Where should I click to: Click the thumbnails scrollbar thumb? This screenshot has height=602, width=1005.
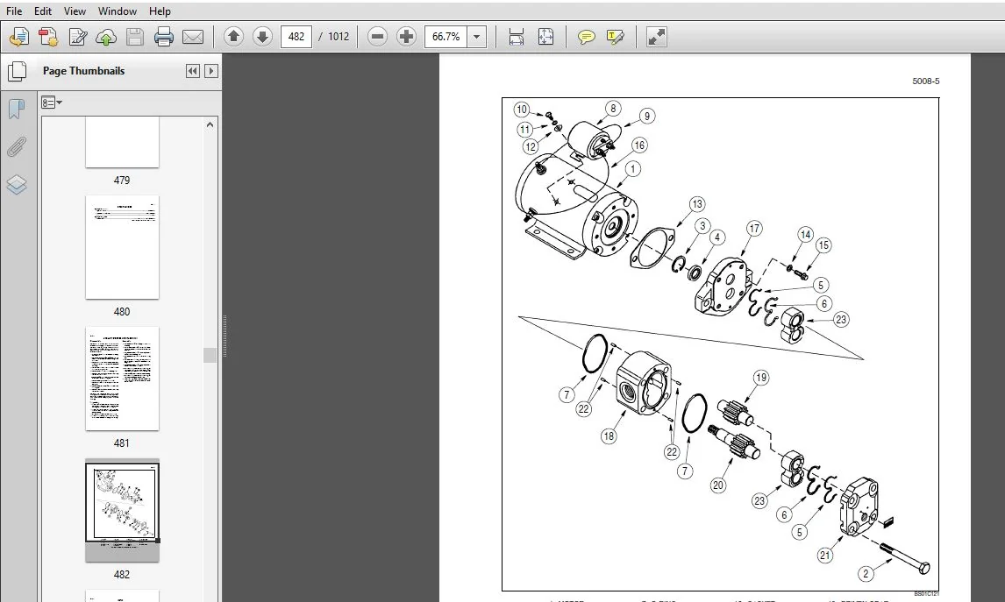point(210,355)
